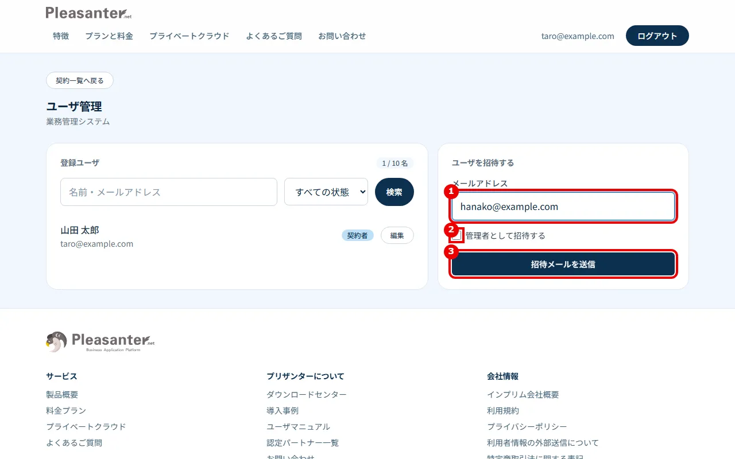Viewport: 735px width, 459px height.
Task: Click the 契約一覧へ戻る button
Action: (x=80, y=80)
